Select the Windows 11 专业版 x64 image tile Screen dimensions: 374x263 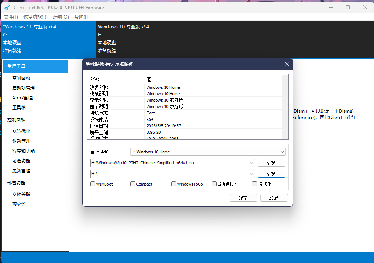click(x=49, y=39)
